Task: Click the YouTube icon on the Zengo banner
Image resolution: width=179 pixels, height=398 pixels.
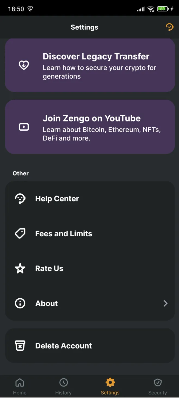Action: pos(24,127)
